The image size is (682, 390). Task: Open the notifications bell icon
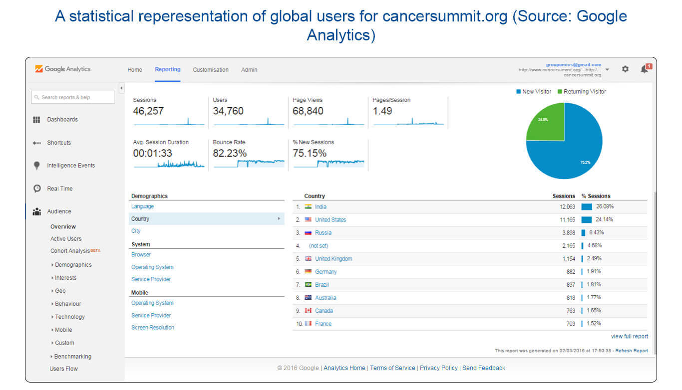click(644, 69)
